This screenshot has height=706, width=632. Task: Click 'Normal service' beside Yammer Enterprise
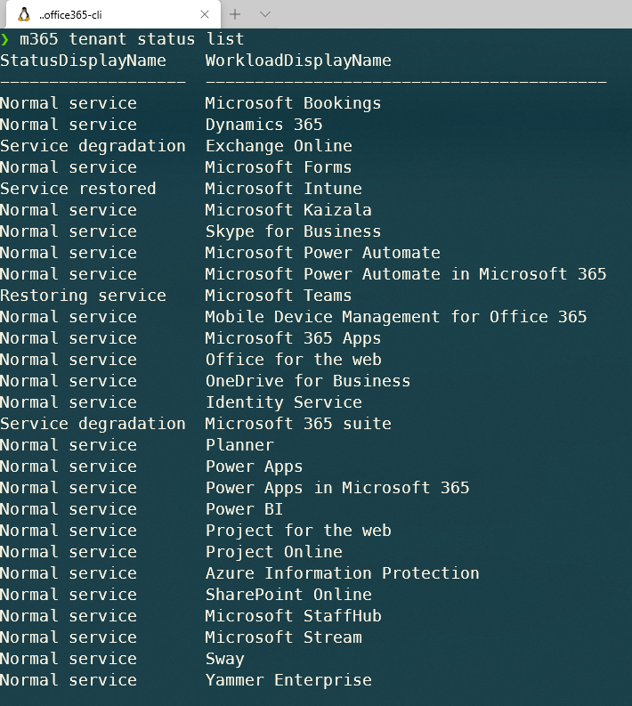[x=69, y=681]
